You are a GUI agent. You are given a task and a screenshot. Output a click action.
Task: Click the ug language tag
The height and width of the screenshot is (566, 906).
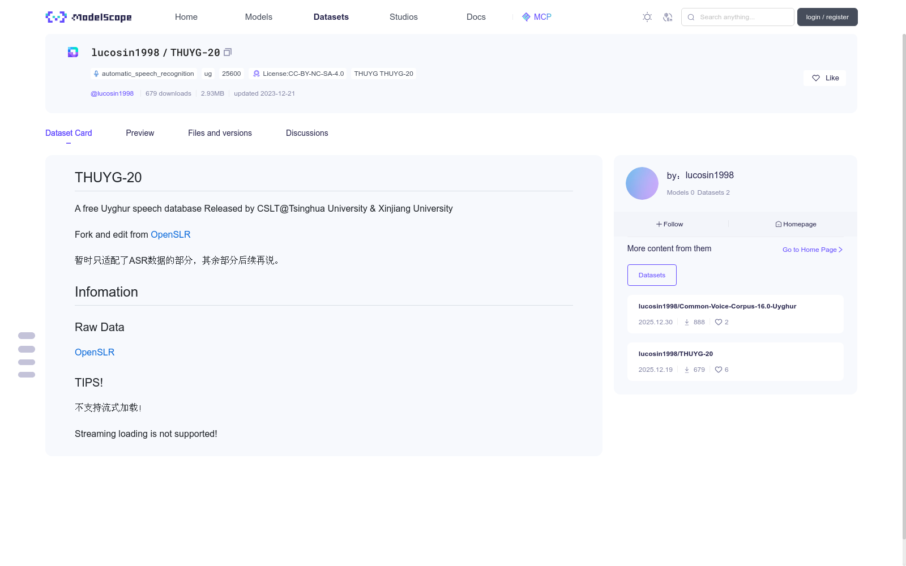208,74
